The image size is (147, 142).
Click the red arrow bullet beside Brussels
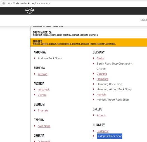pyautogui.click(x=35, y=110)
